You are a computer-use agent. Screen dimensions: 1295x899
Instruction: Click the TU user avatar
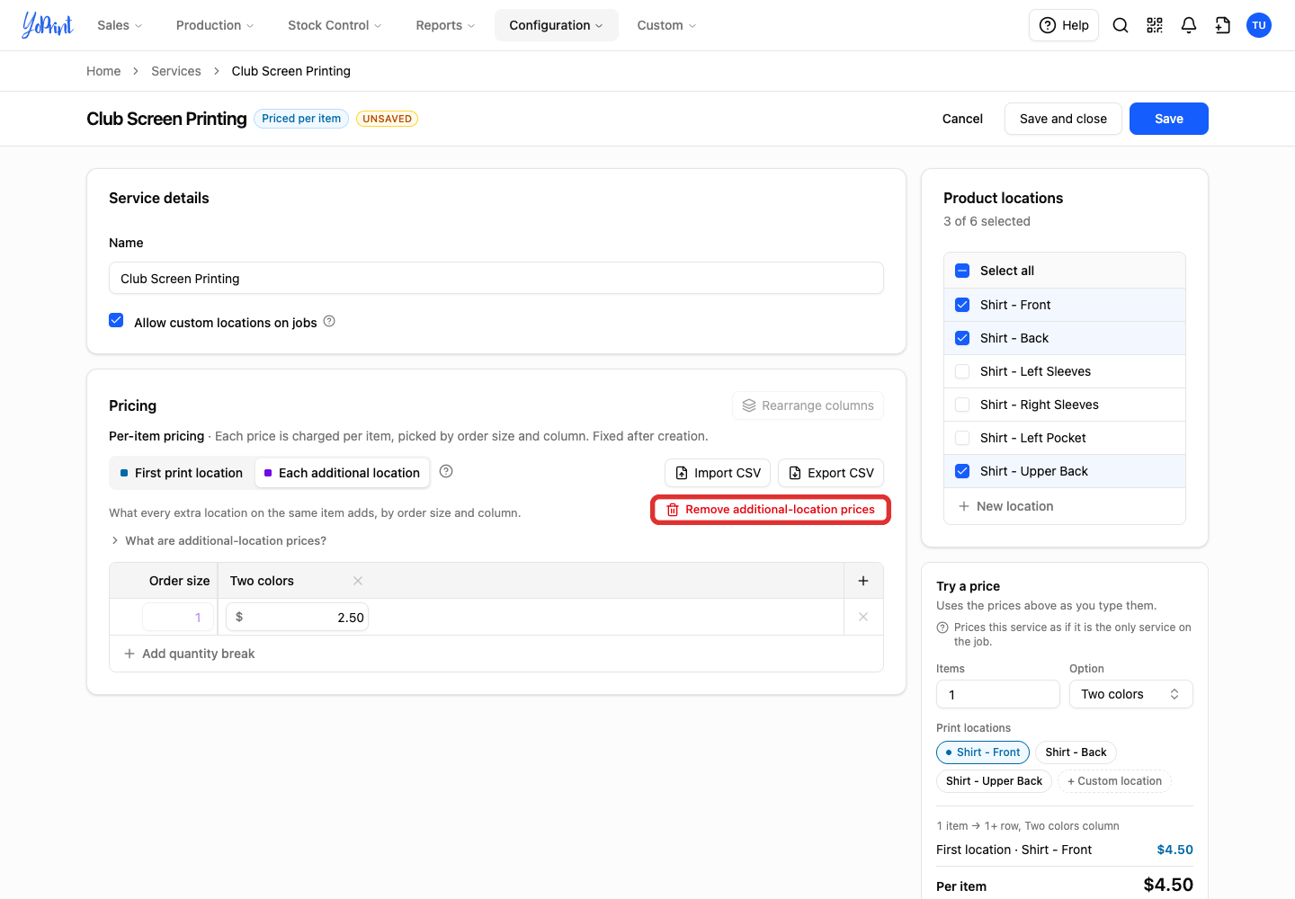(x=1259, y=25)
